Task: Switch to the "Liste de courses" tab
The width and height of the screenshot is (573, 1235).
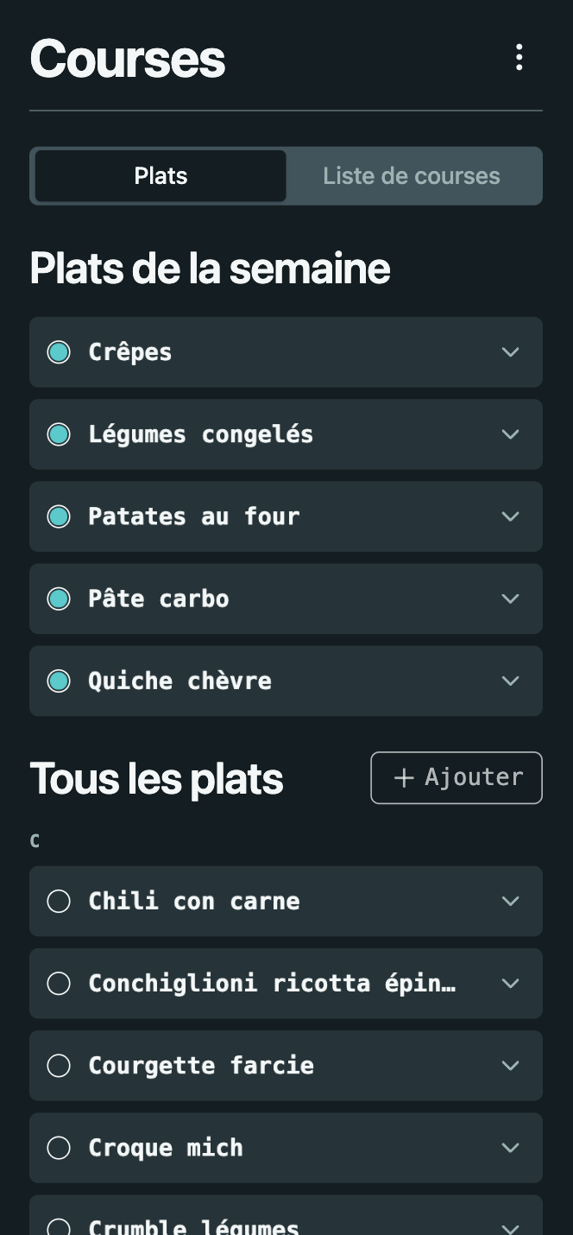Action: tap(412, 175)
